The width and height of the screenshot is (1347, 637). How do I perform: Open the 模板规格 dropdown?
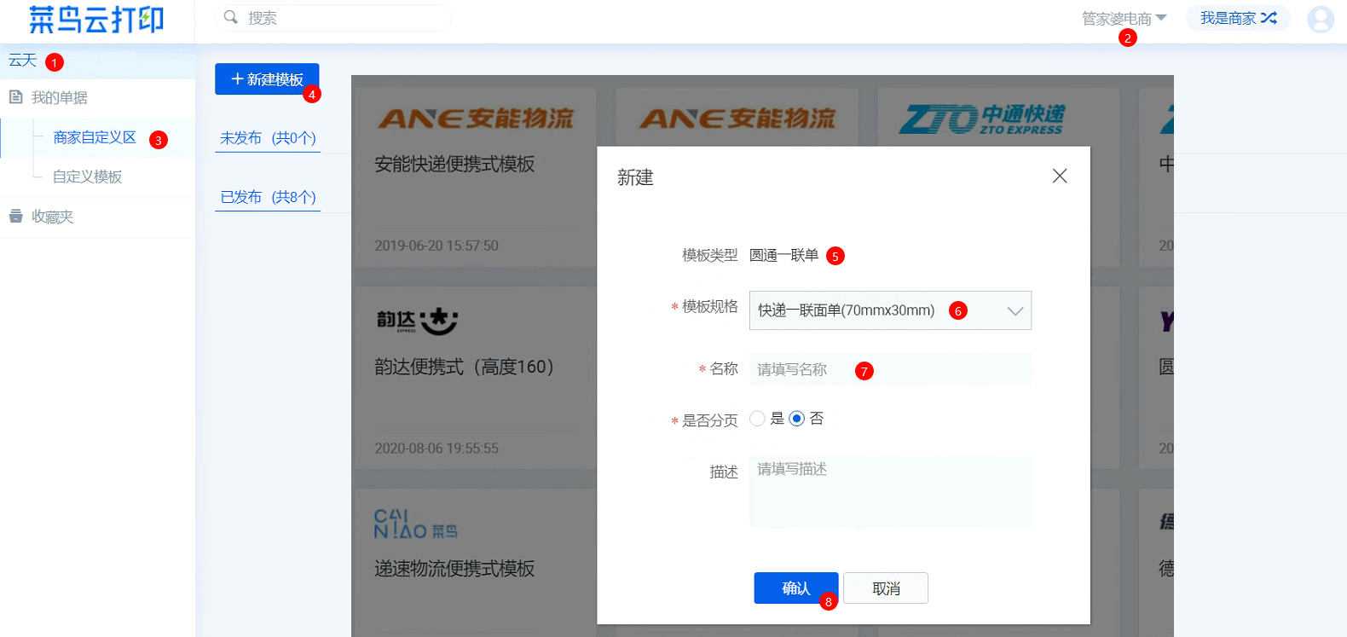coord(890,310)
